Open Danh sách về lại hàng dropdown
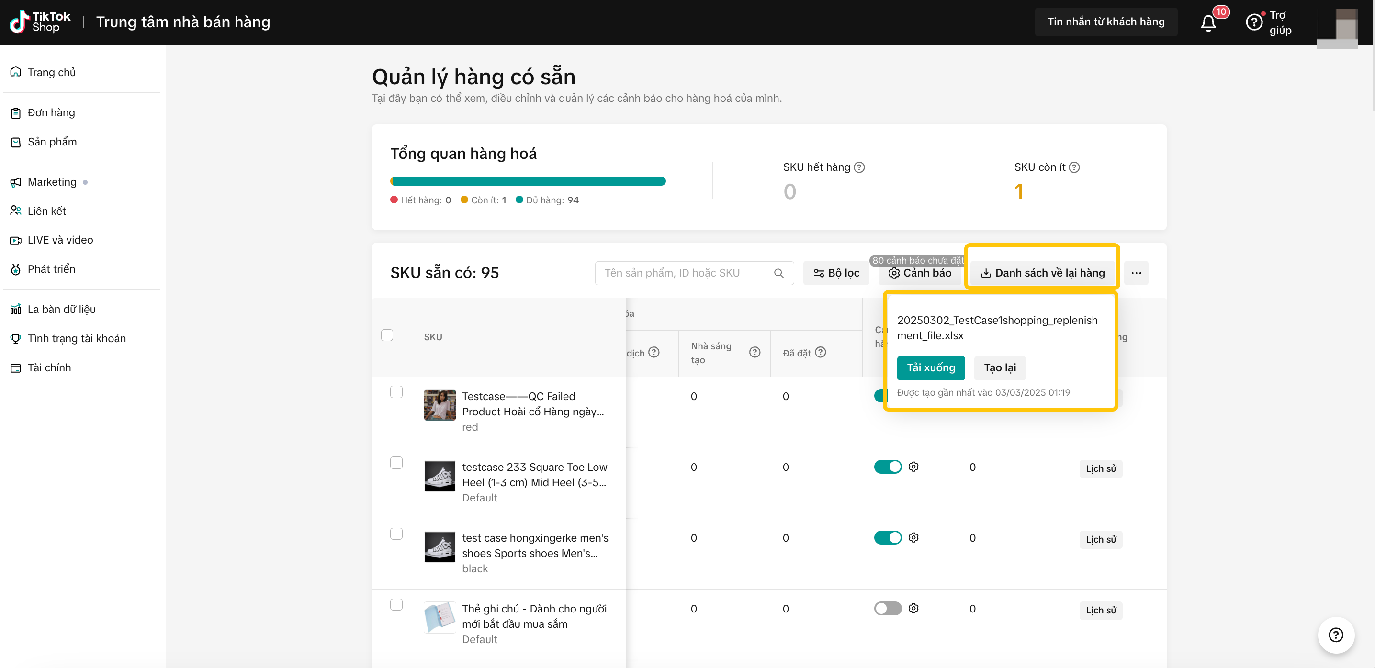Viewport: 1375px width, 668px height. click(x=1042, y=273)
